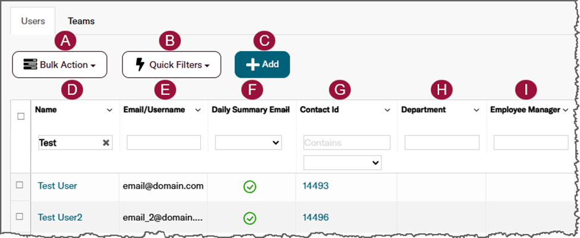Open the Daily Summary Email filter dropdown
The image size is (580, 238).
[x=249, y=142]
